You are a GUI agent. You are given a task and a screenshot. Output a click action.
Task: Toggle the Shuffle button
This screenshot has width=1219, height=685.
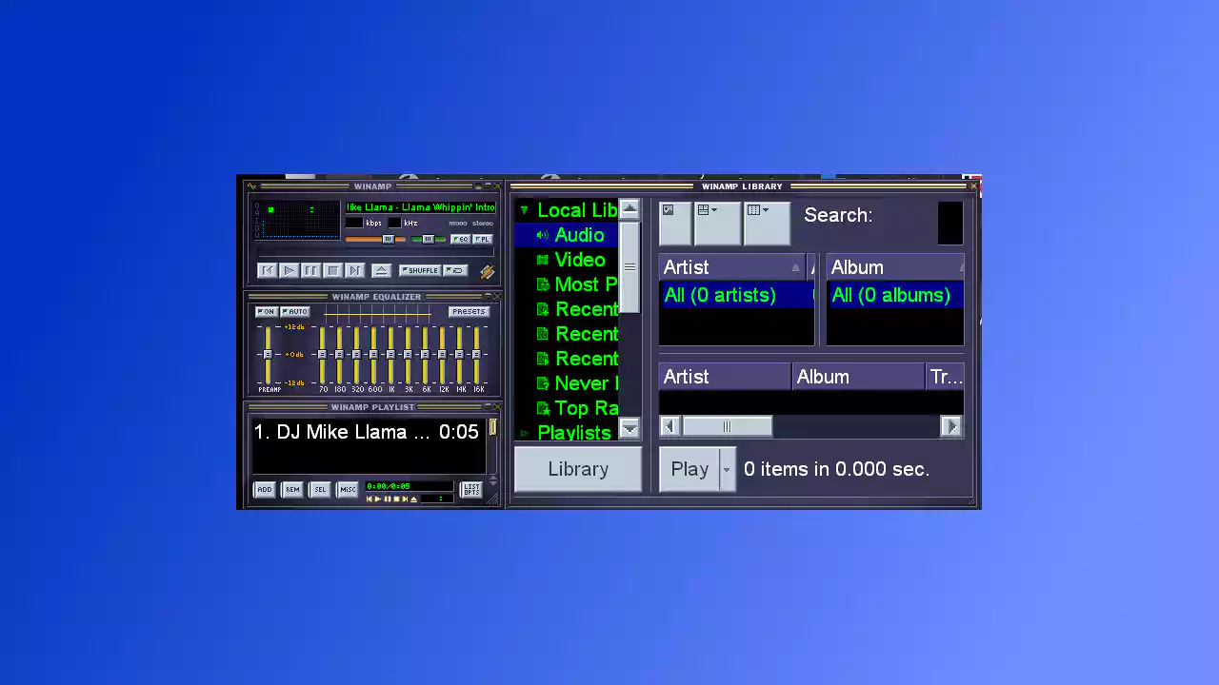(x=420, y=270)
